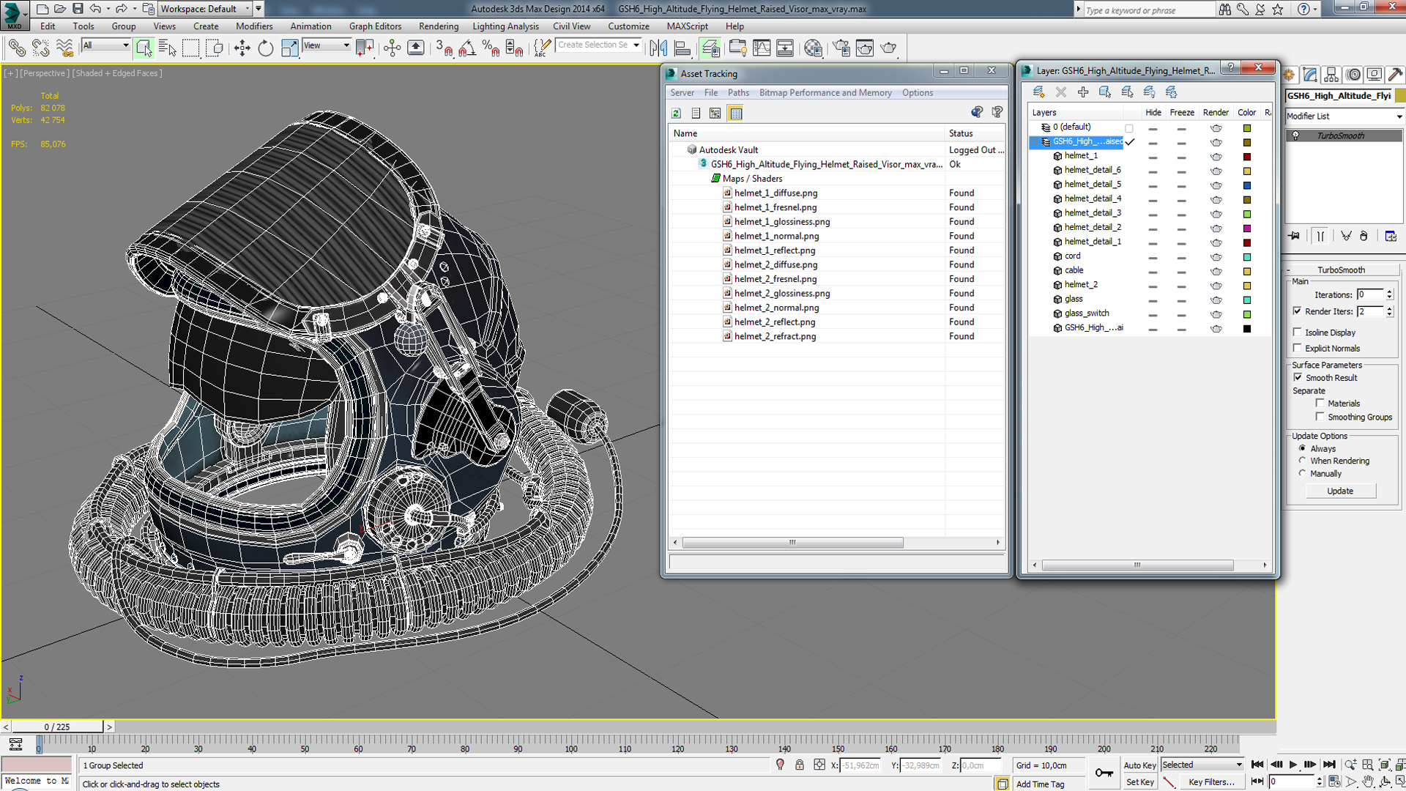Switch Asset Tracking to table view
The width and height of the screenshot is (1406, 791).
coord(735,113)
